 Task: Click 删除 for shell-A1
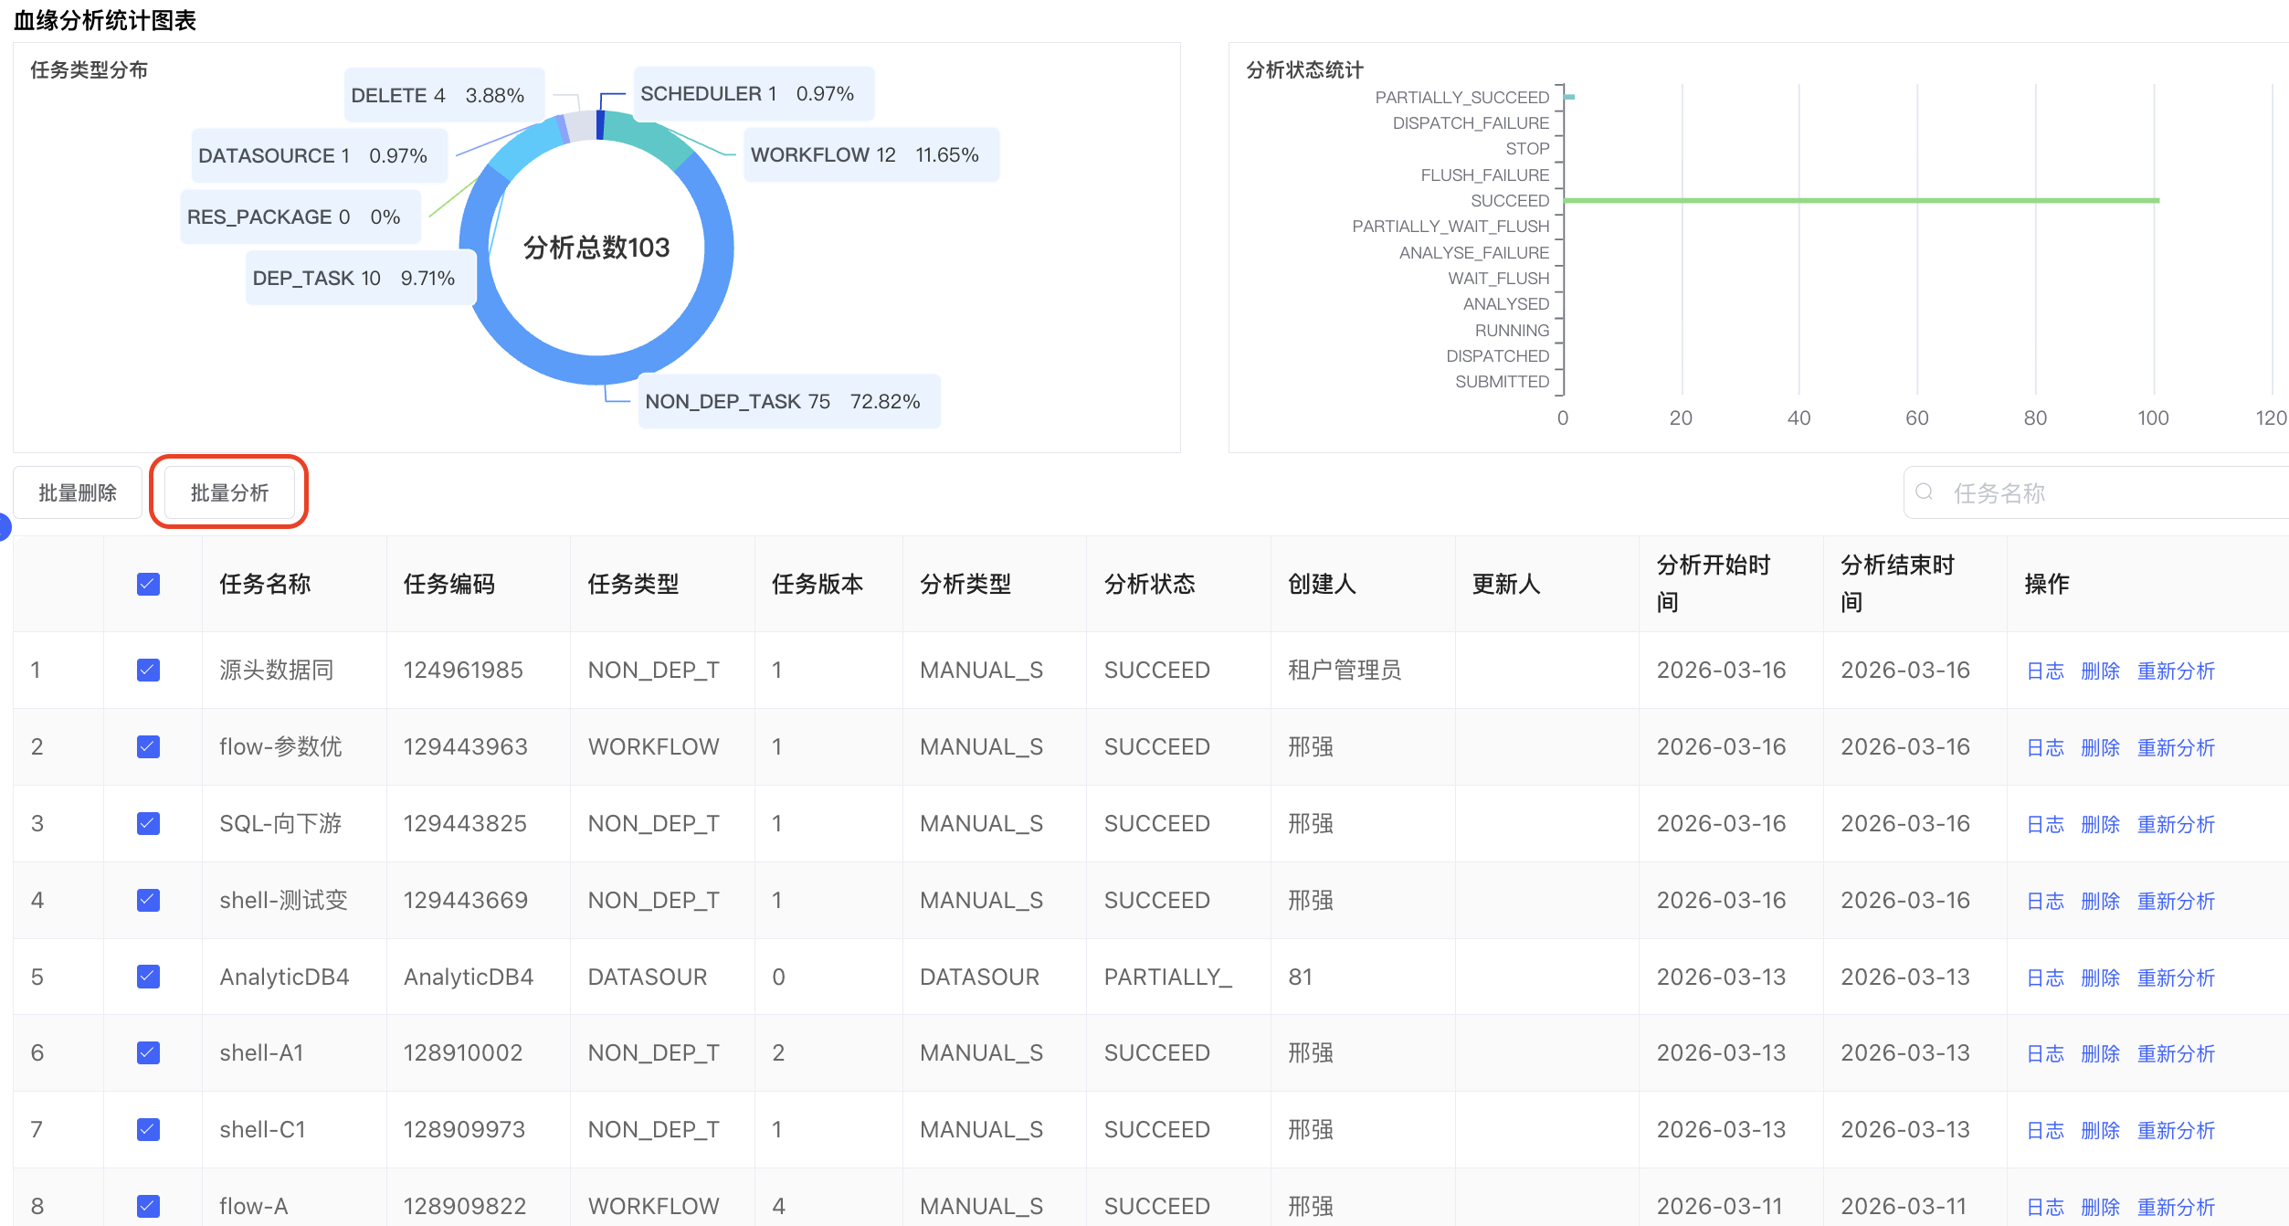coord(2102,1052)
